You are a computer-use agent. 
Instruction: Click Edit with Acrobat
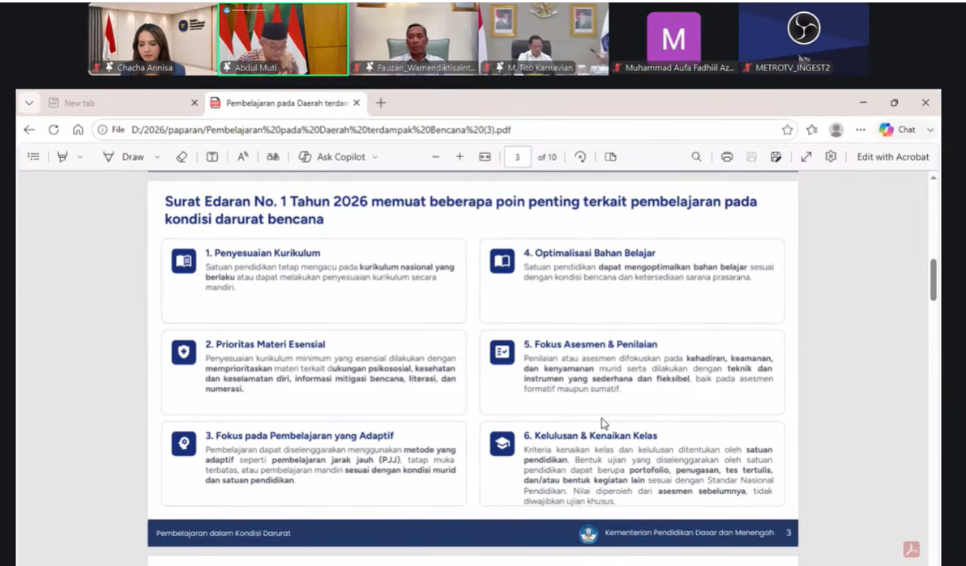point(893,157)
